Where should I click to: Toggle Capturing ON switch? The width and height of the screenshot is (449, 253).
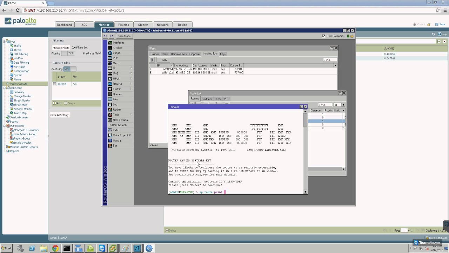69,69
